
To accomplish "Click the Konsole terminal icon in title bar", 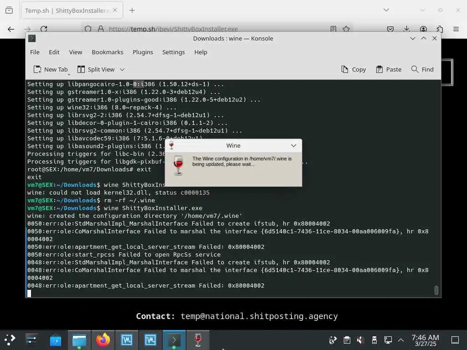I will coord(32,38).
